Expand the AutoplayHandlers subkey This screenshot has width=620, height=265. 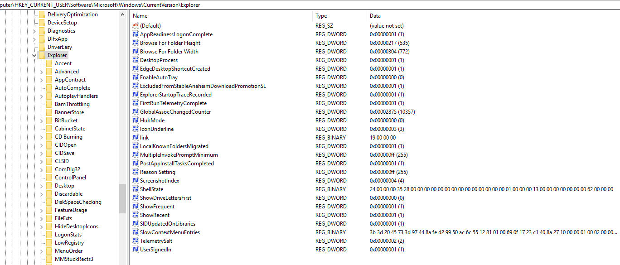click(x=42, y=96)
